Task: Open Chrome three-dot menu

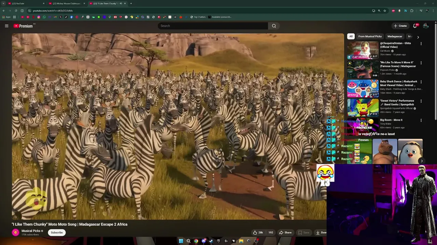Action: click(x=433, y=11)
